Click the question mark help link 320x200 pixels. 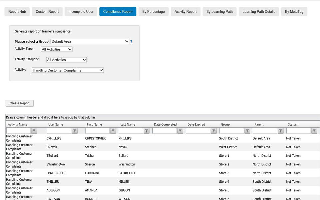click(x=131, y=42)
